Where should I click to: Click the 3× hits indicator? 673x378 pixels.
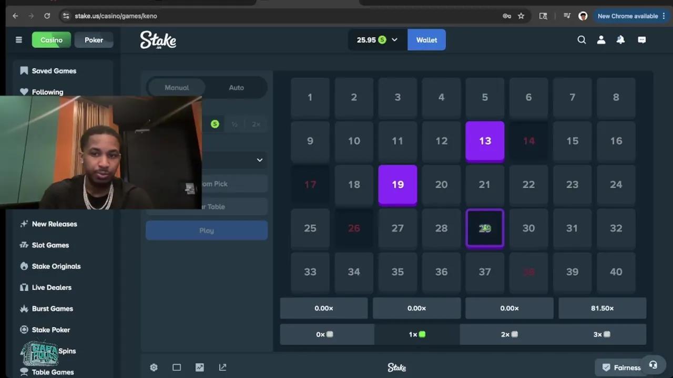pos(601,334)
